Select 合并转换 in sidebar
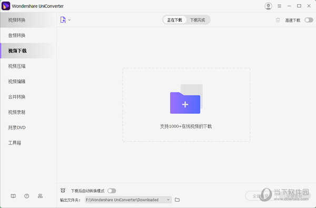 [x=28, y=97]
